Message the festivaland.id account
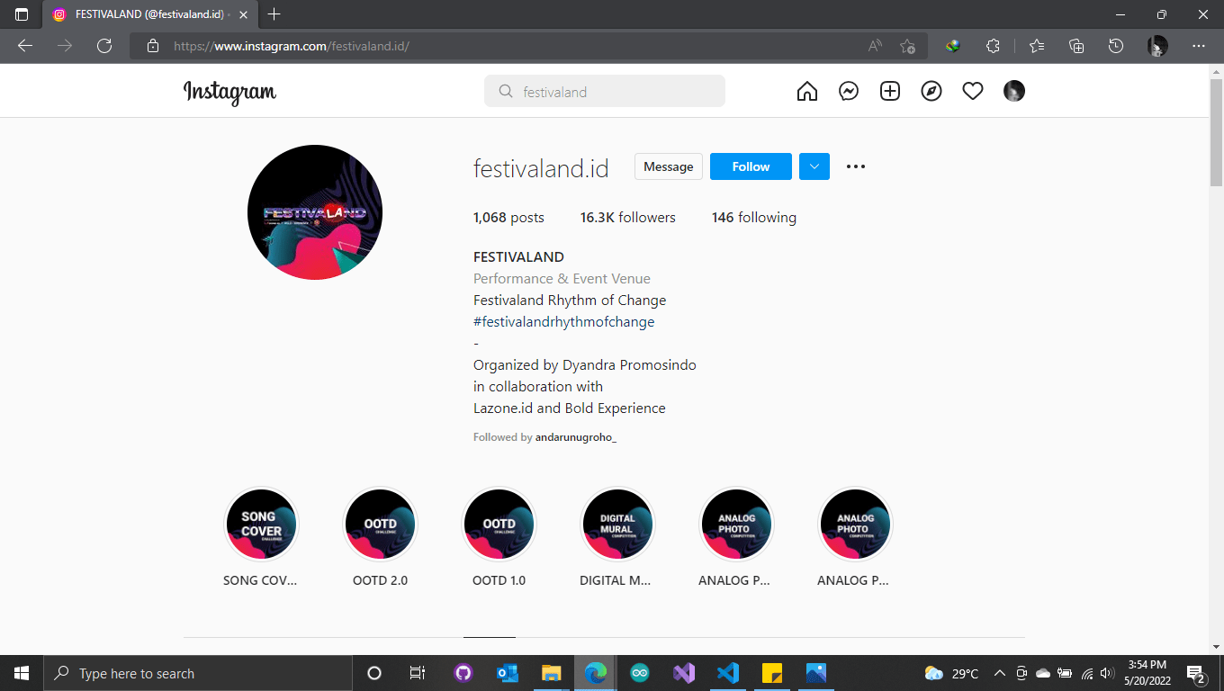The height and width of the screenshot is (691, 1224). 668,166
